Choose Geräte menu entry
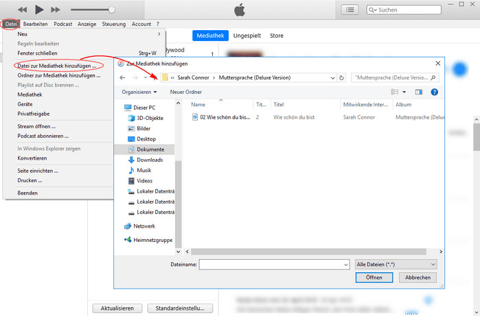 (25, 104)
